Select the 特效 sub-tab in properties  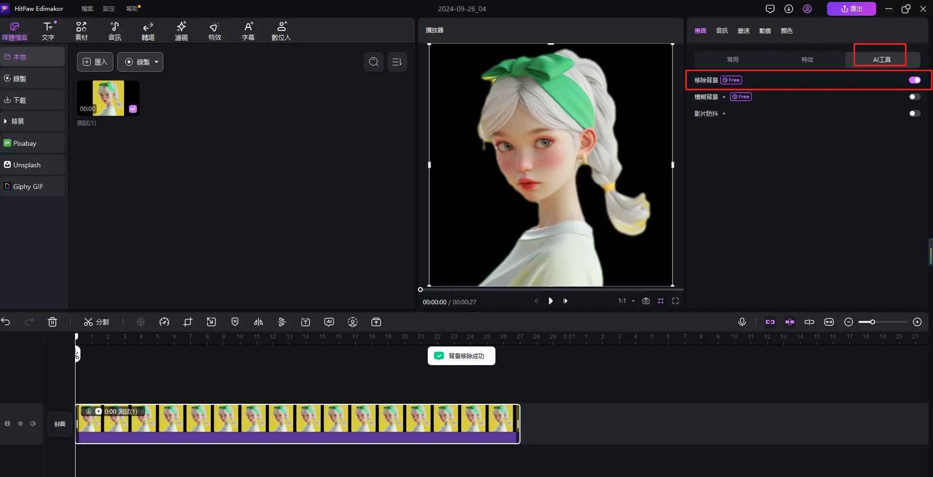pyautogui.click(x=807, y=59)
